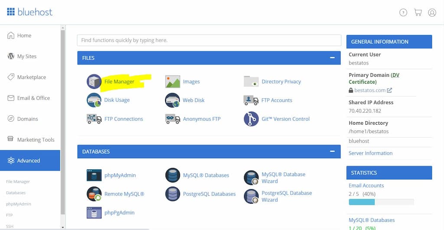Open Marketing Tools in the sidebar
The image size is (444, 230).
coord(30,139)
